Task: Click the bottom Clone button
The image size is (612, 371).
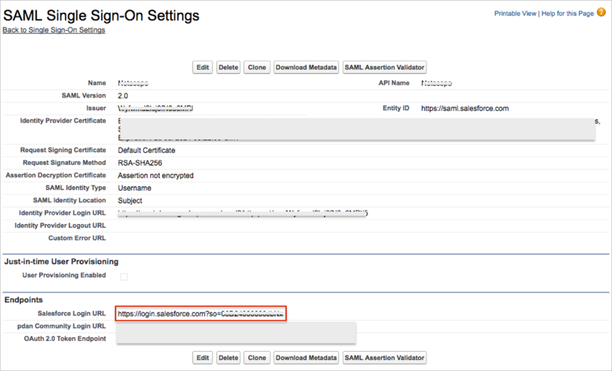Action: tap(257, 358)
